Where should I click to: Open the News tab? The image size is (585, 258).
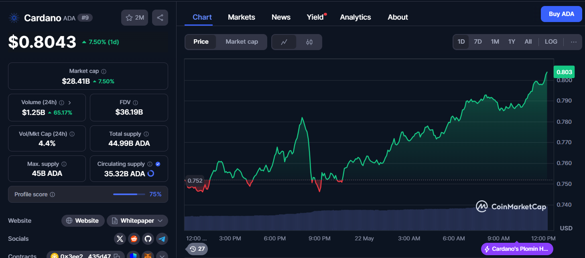tap(281, 17)
